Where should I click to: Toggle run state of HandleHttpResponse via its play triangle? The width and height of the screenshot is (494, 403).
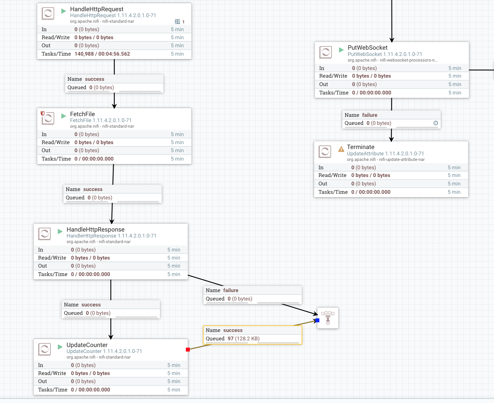[x=60, y=232]
